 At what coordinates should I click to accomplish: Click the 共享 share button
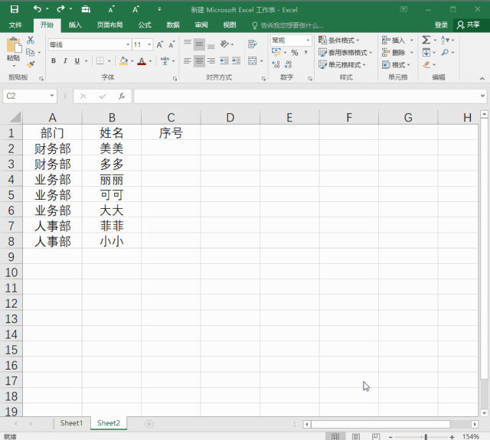point(468,24)
